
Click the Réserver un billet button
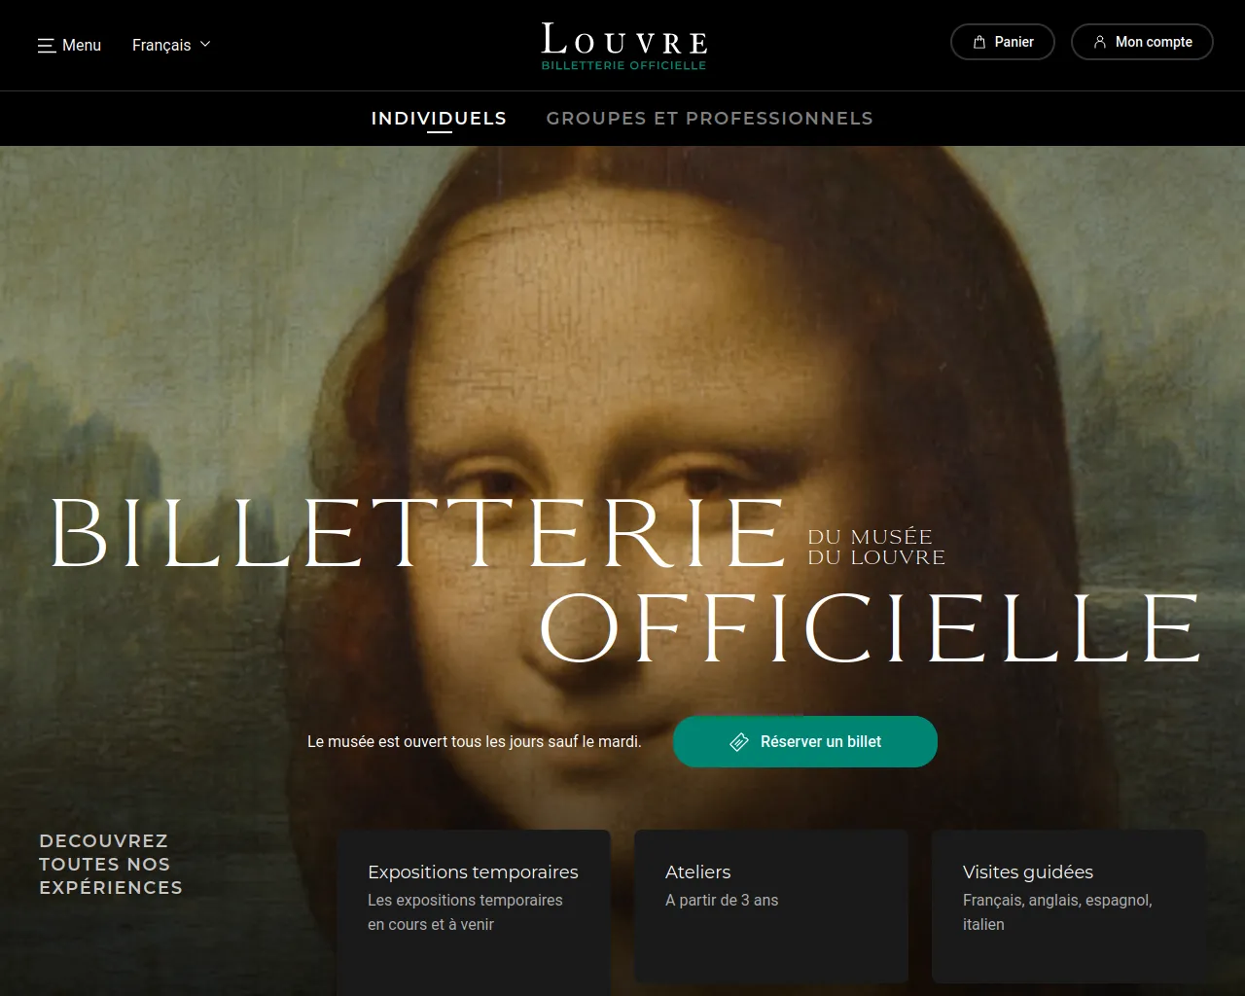coord(805,742)
